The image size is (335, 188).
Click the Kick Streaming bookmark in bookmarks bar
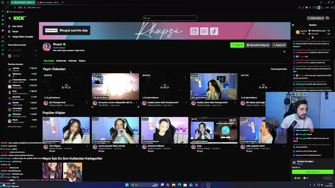[x=16, y=12]
